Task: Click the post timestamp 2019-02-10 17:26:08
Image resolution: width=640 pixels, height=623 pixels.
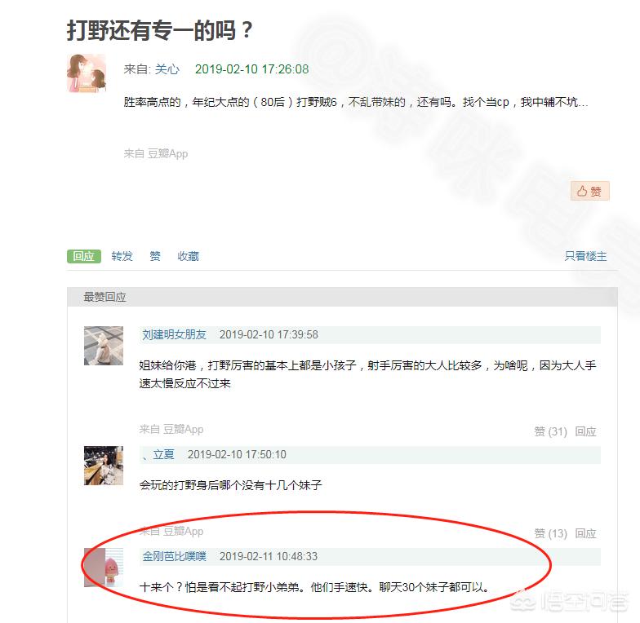Action: click(x=251, y=68)
